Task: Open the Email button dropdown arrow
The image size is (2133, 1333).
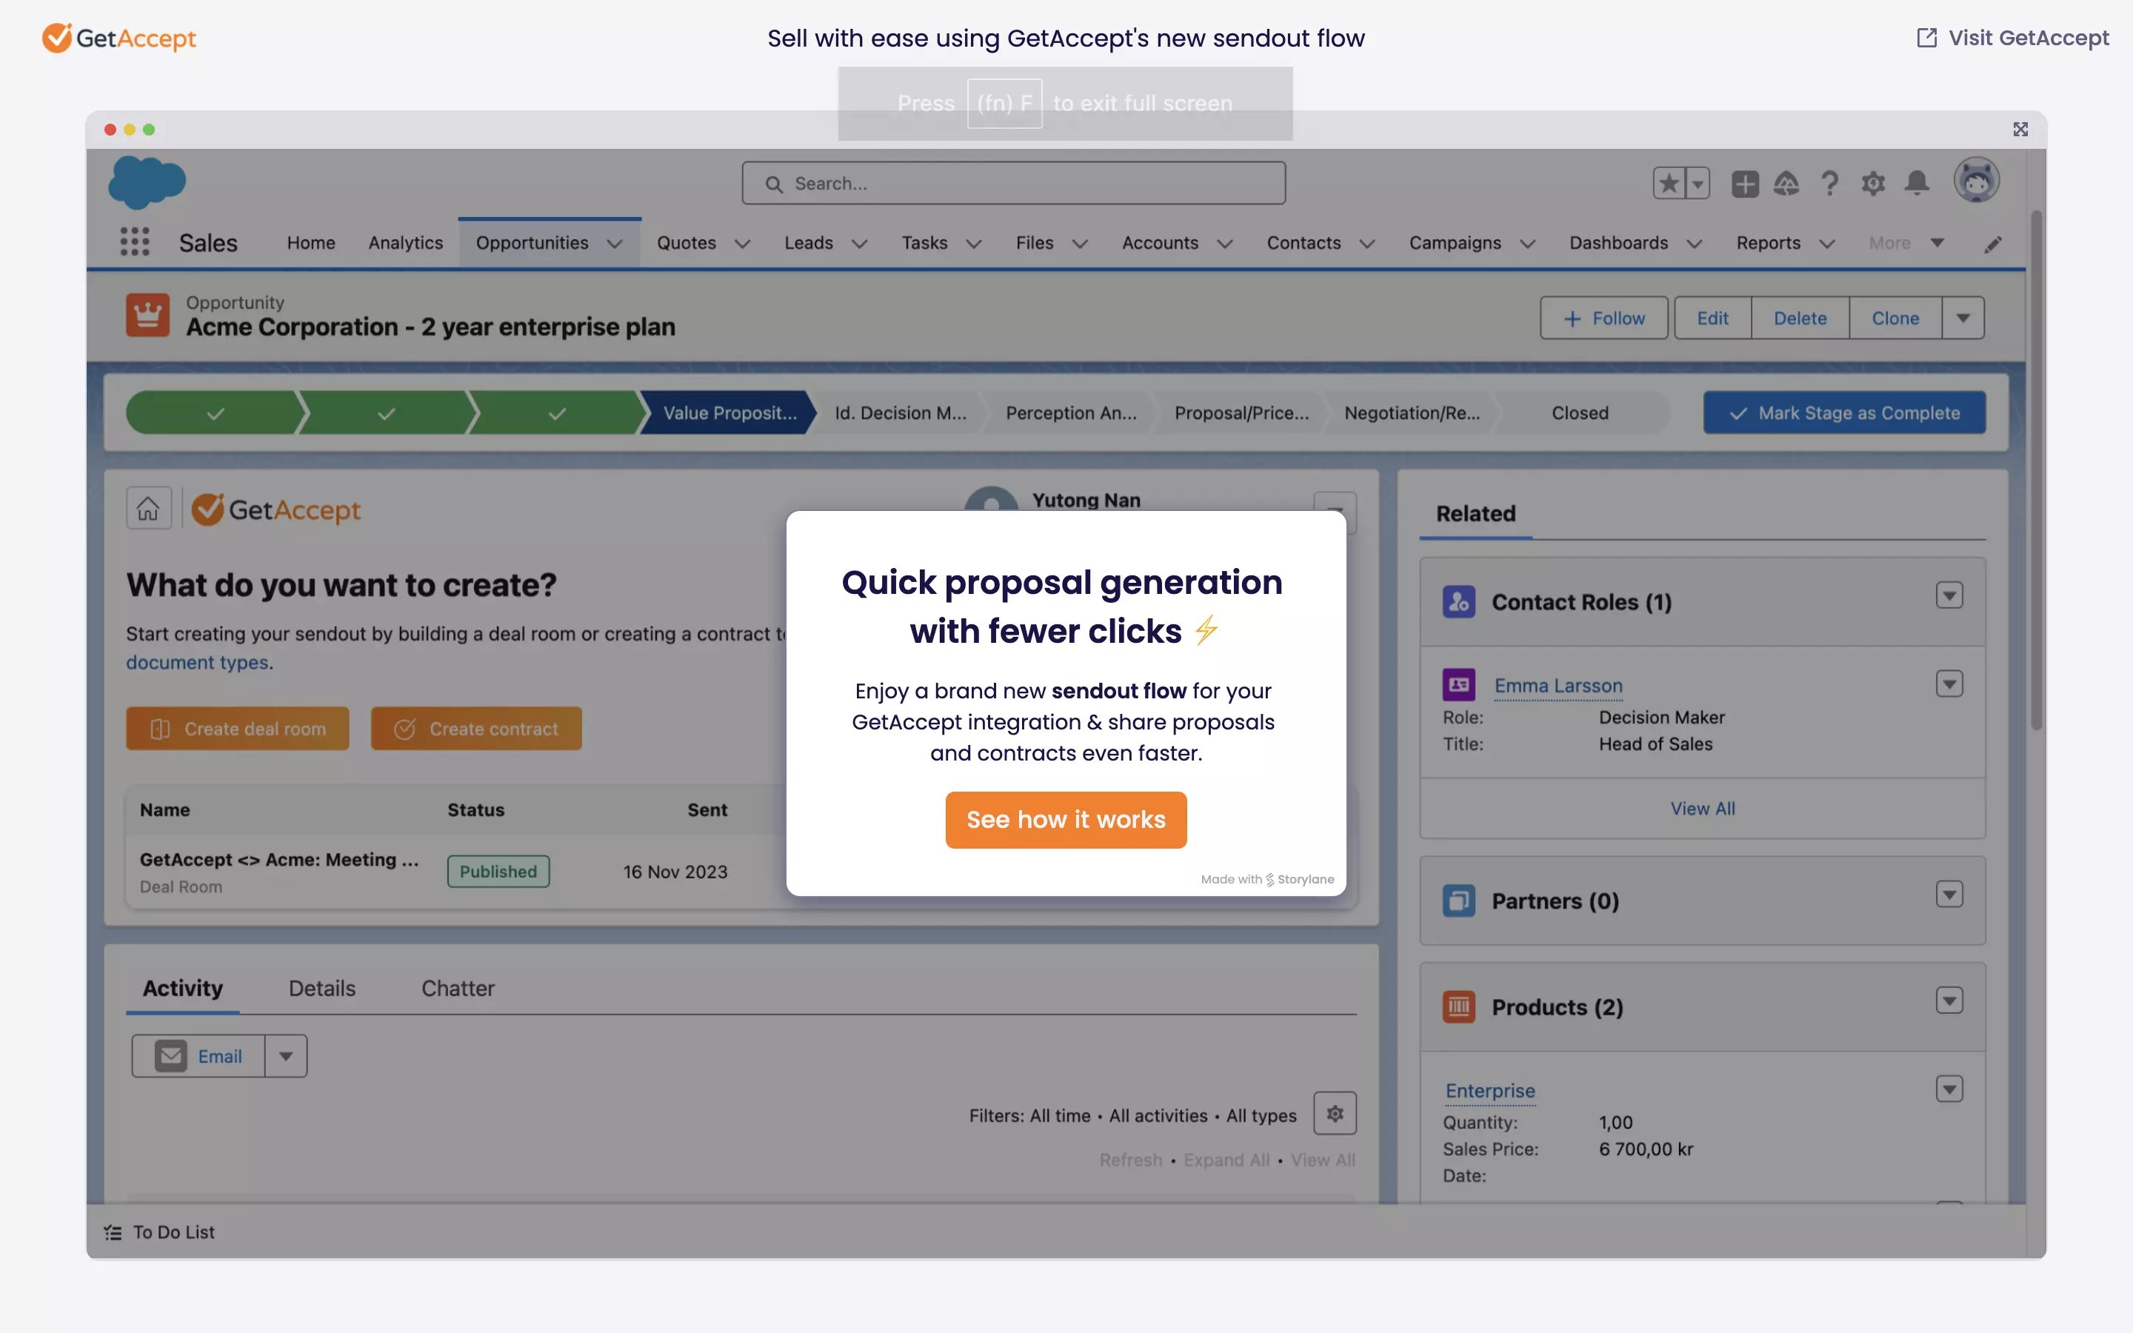Action: pyautogui.click(x=286, y=1056)
